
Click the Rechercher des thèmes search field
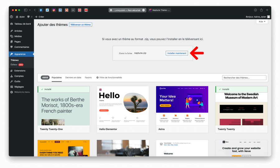point(244,78)
